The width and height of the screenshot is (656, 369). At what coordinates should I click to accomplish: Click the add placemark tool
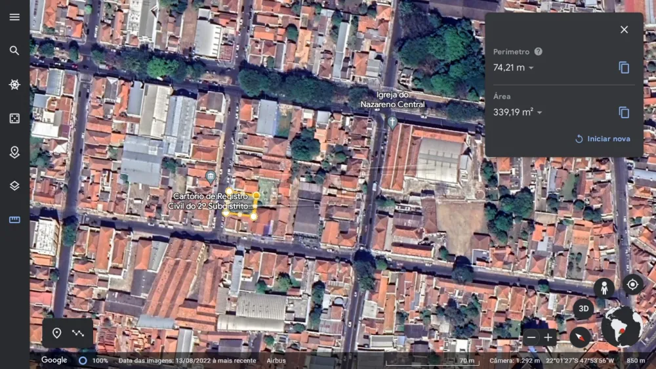(57, 333)
